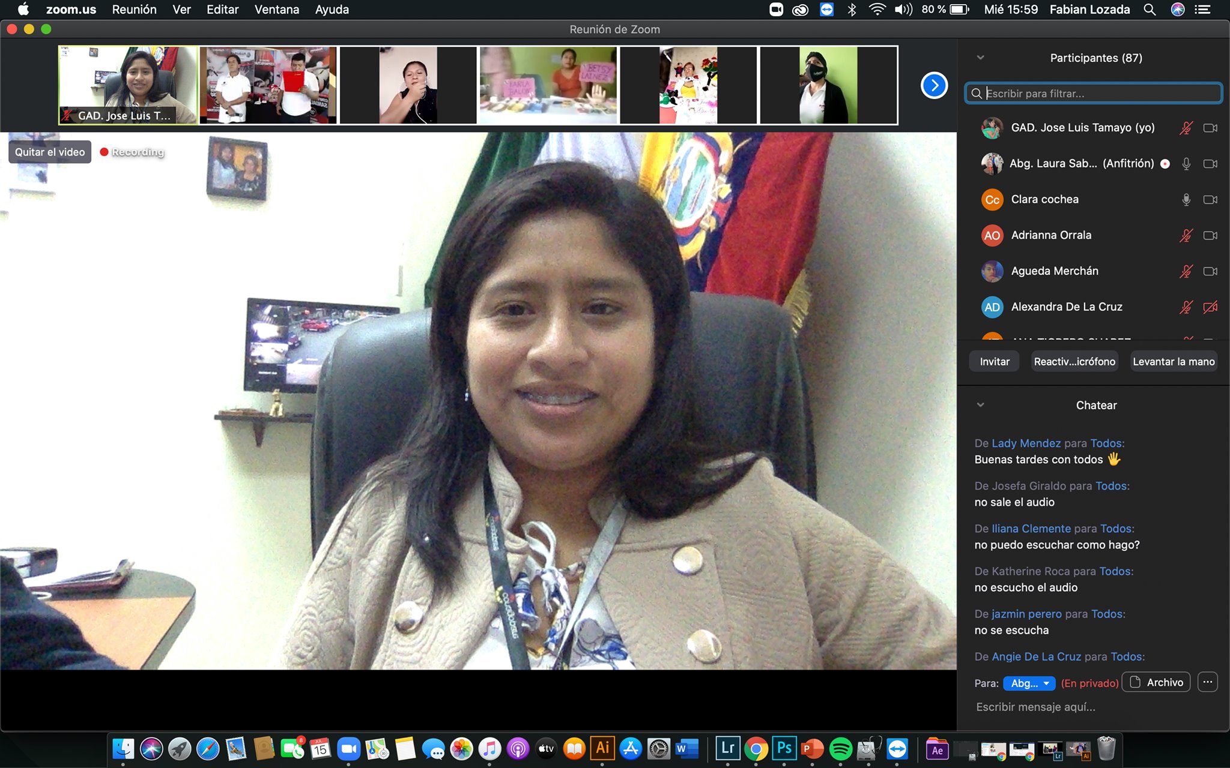Open the Reunión menu
Screen dimensions: 1230x768
(x=134, y=10)
